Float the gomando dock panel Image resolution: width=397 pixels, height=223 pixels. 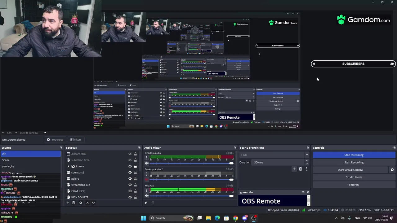point(303,192)
